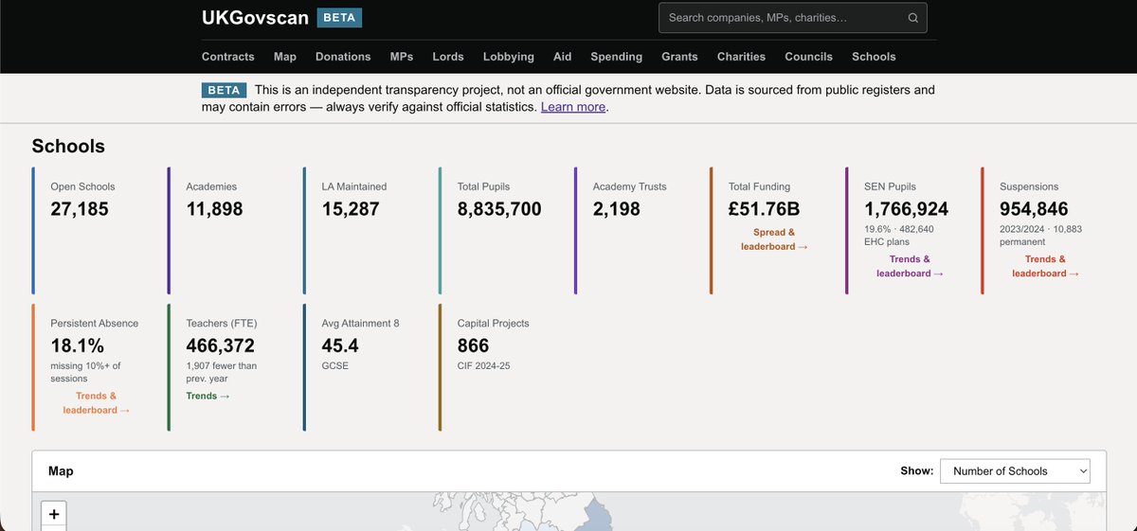This screenshot has height=531, width=1137.
Task: Click the Capital Projects 866 figure
Action: [x=473, y=345]
